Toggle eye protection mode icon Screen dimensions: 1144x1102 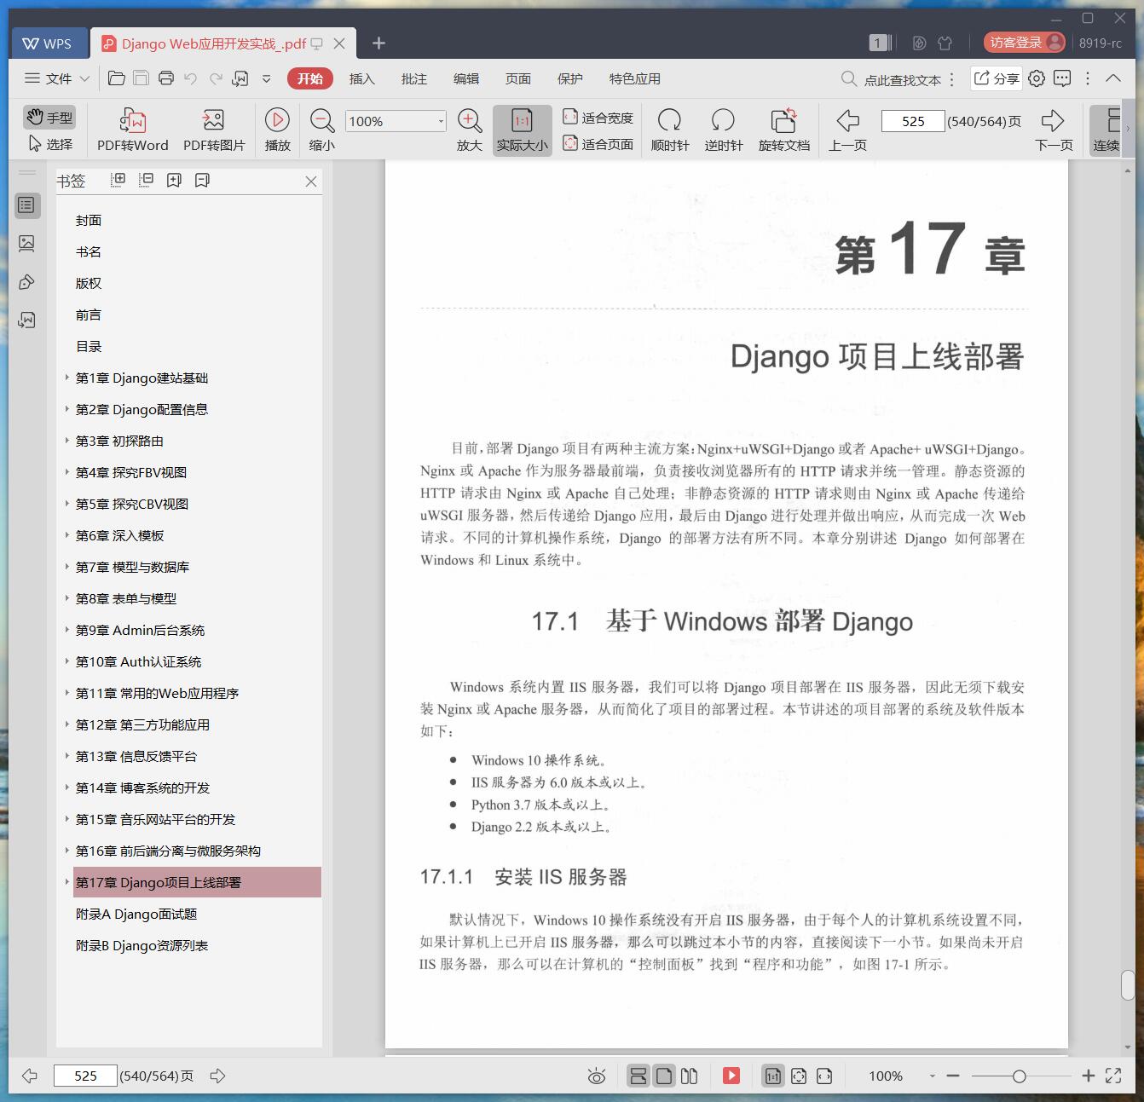point(597,1076)
